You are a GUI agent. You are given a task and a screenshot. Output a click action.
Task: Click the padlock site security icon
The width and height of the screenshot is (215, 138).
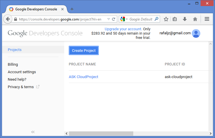pos(16,19)
